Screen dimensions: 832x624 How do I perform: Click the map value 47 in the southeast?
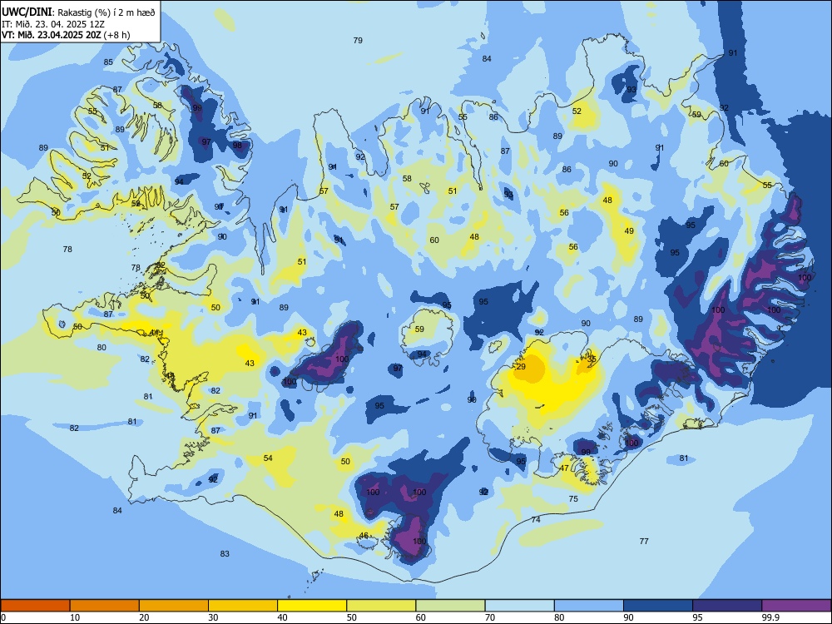564,468
